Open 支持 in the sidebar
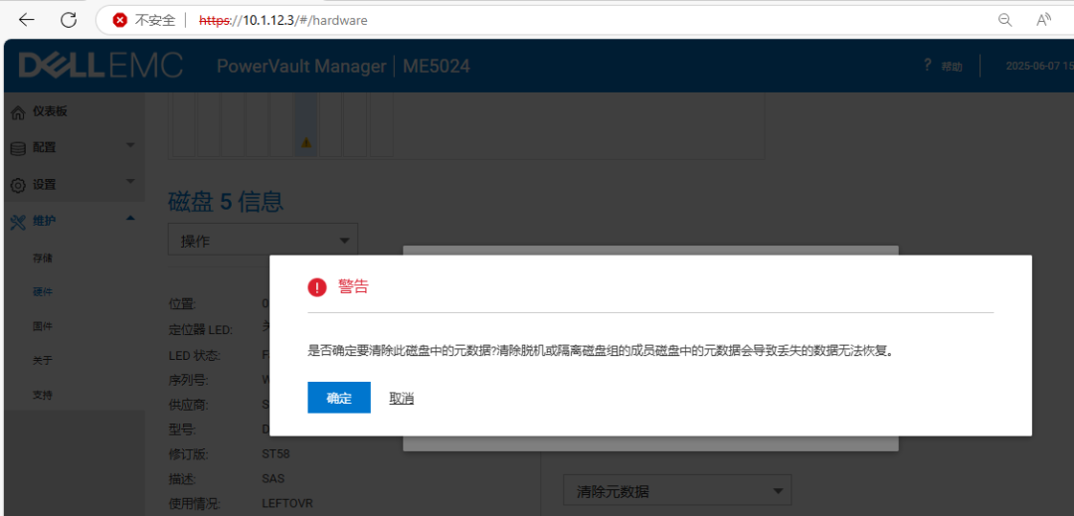Viewport: 1074px width, 516px height. click(43, 395)
